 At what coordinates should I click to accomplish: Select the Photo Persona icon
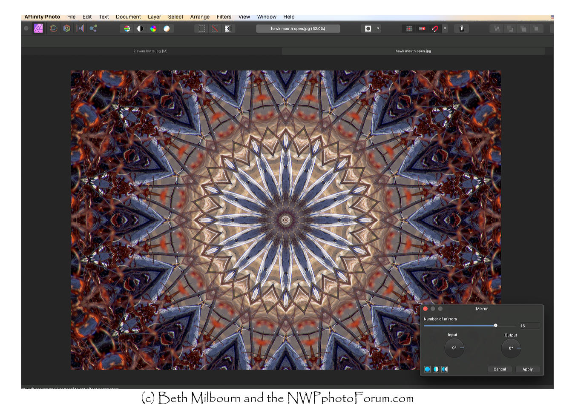click(x=38, y=28)
